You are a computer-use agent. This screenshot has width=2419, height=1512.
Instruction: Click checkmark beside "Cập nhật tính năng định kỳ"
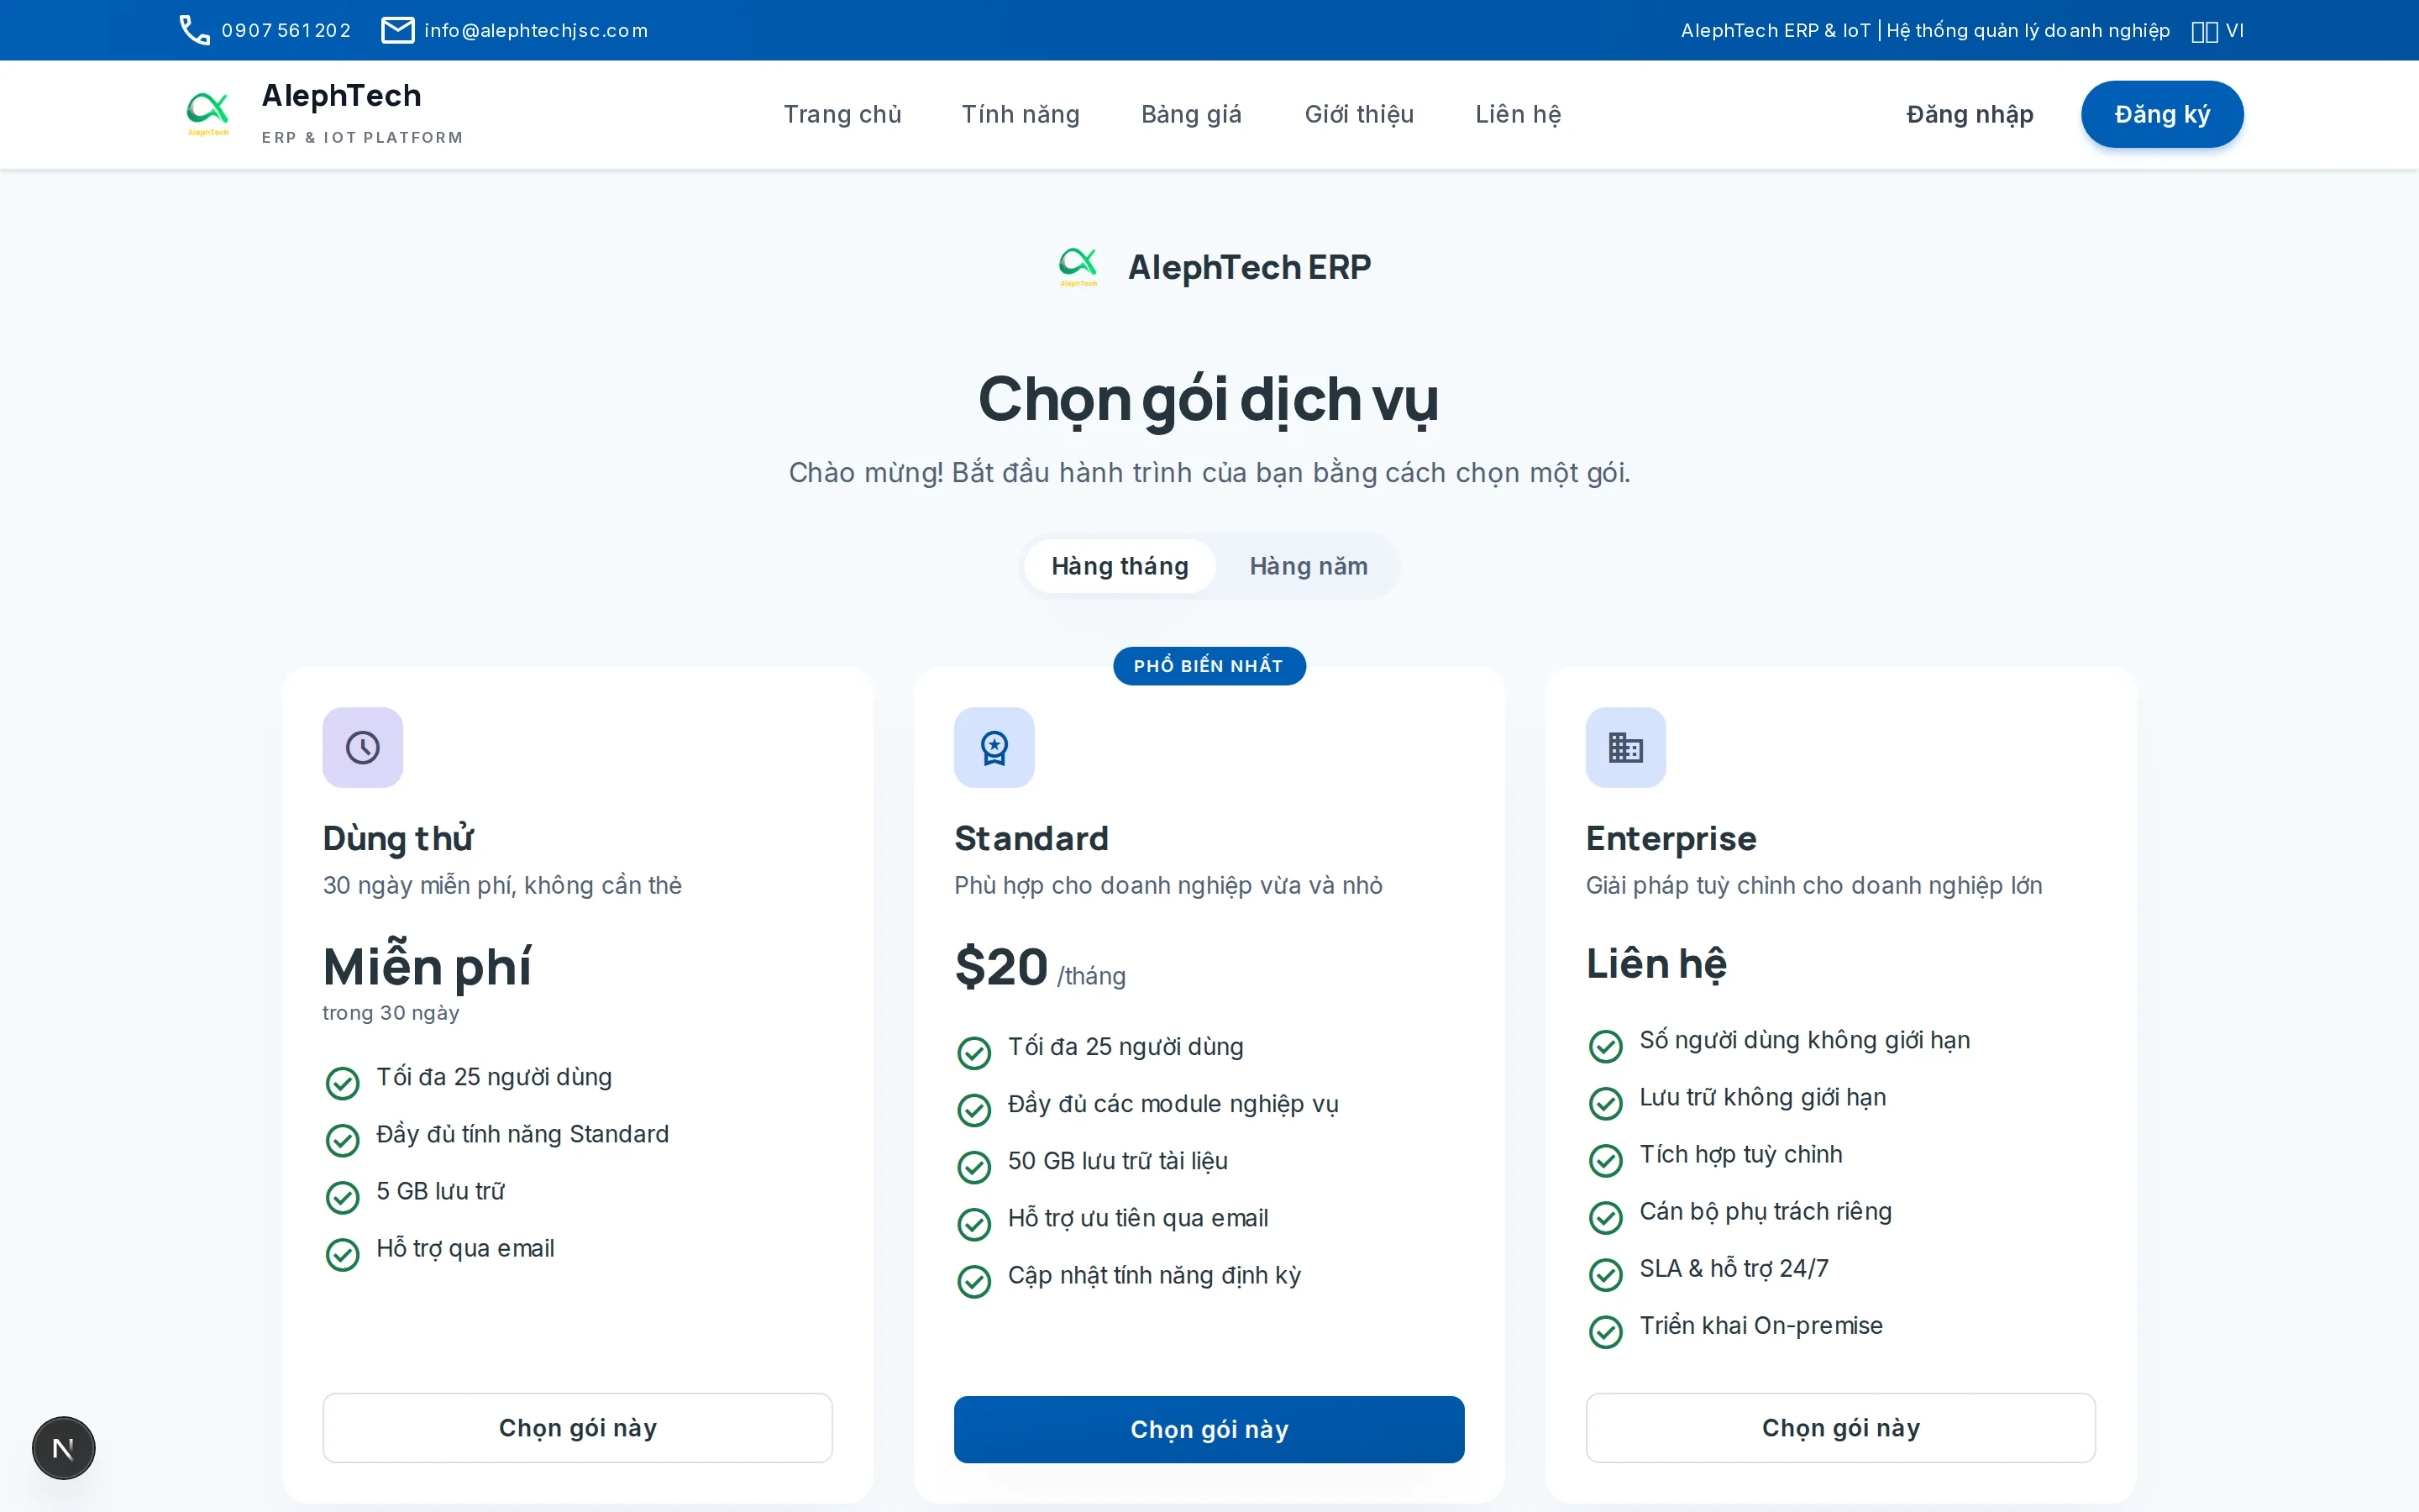pos(974,1280)
